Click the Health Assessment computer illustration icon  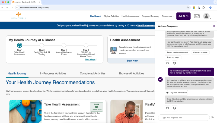pos(114,50)
